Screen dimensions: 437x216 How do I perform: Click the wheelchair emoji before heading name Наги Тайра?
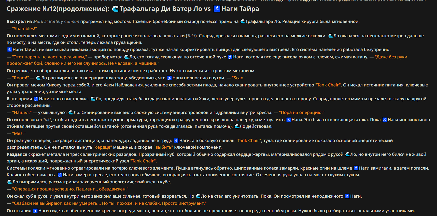tap(217, 9)
